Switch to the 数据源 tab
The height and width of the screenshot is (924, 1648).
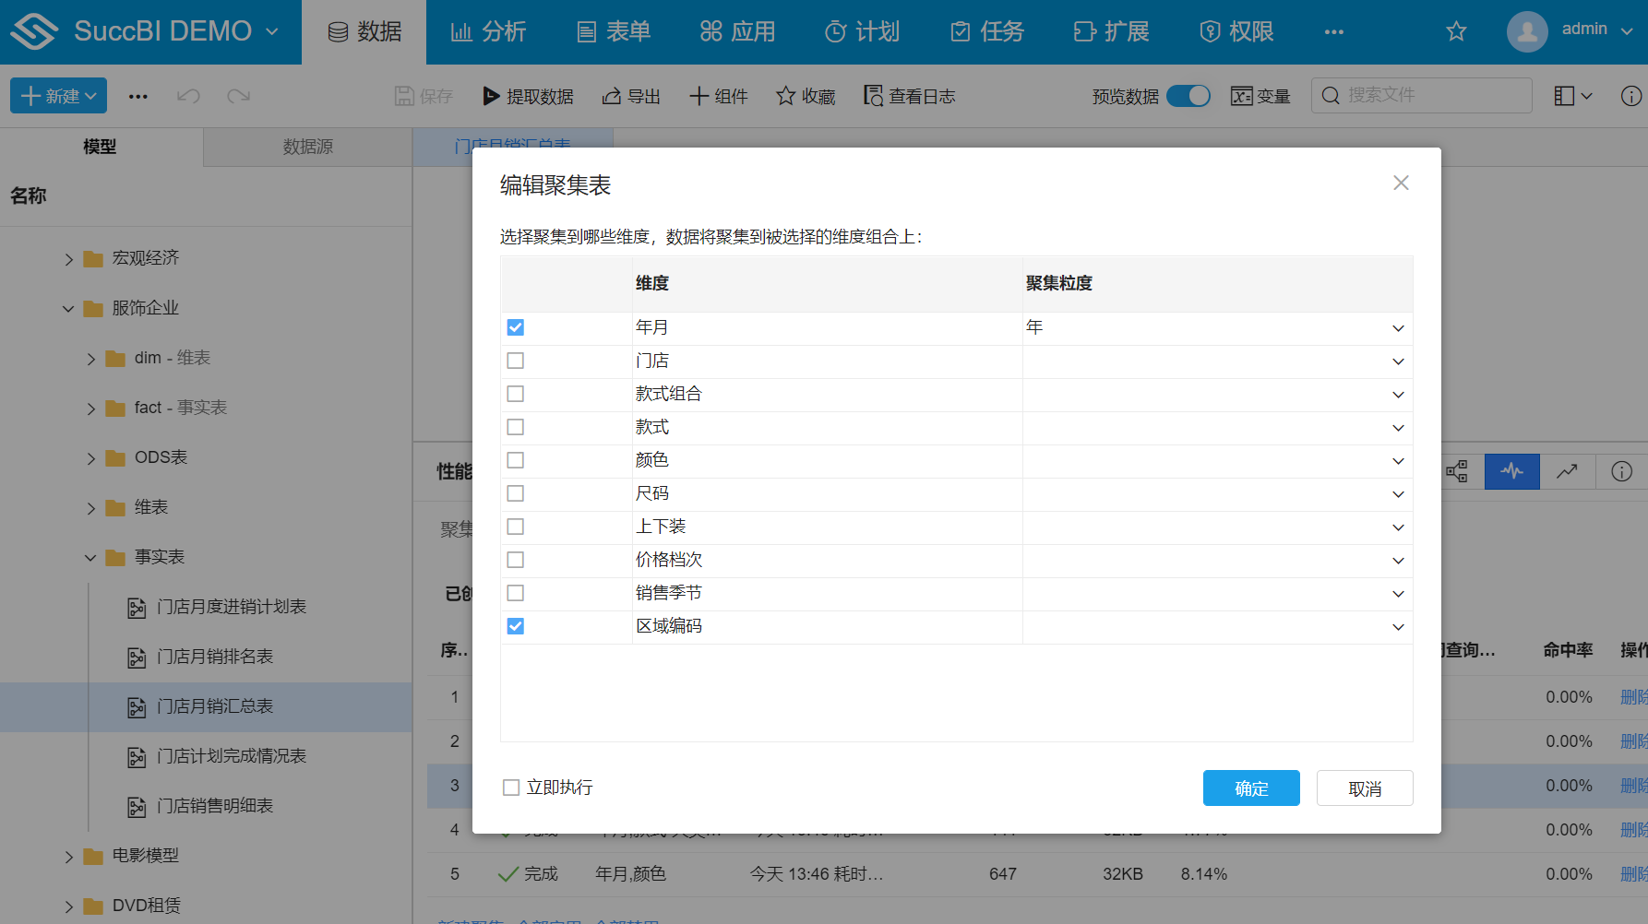[308, 147]
